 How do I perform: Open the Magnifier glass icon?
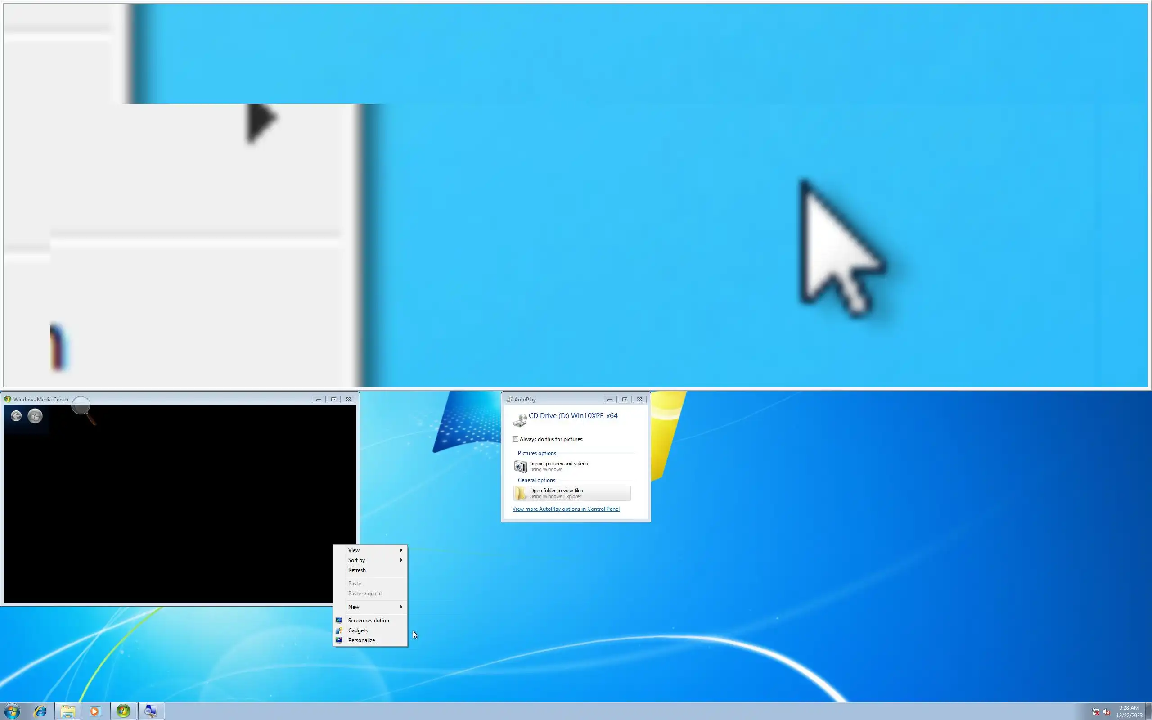(x=82, y=407)
